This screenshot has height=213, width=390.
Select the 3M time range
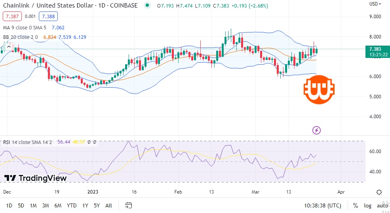[45, 205]
